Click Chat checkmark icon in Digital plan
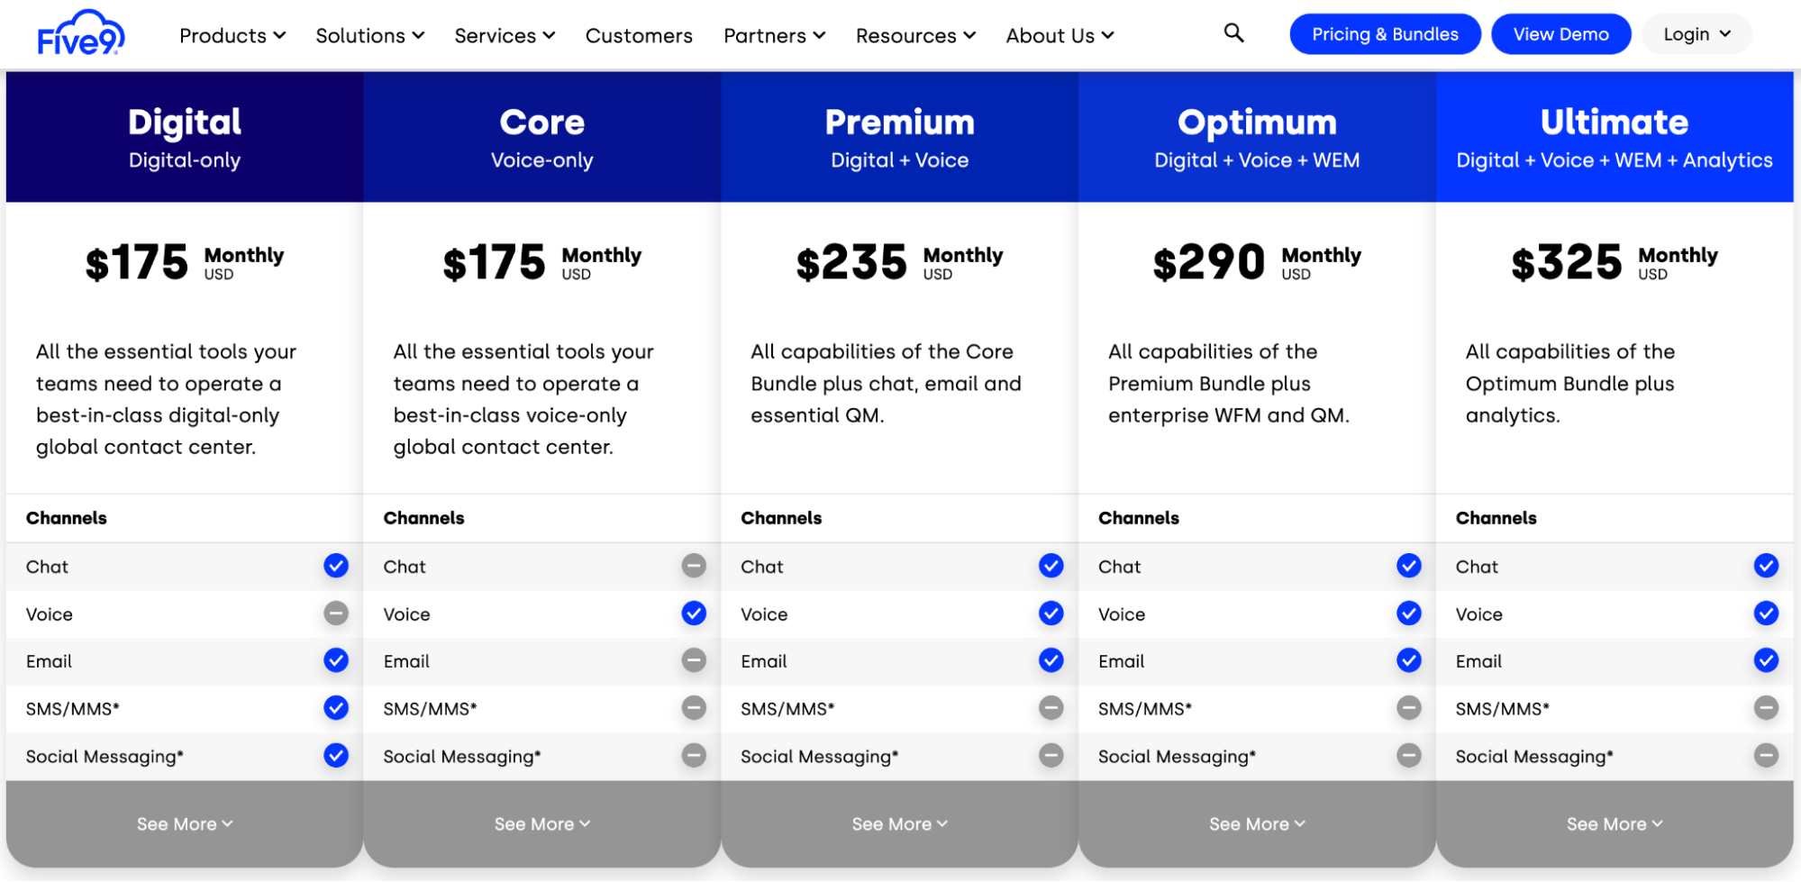The width and height of the screenshot is (1801, 882). coord(336,566)
